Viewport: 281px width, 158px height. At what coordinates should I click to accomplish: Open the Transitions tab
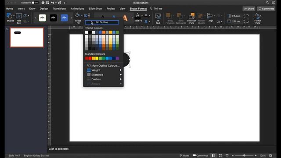(x=59, y=9)
